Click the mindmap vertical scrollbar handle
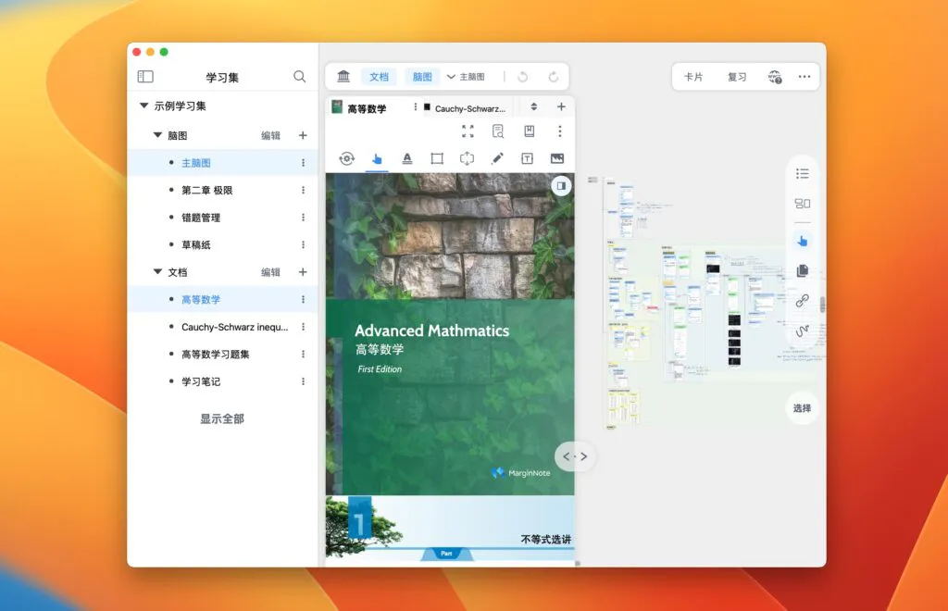The image size is (948, 611). pyautogui.click(x=822, y=305)
